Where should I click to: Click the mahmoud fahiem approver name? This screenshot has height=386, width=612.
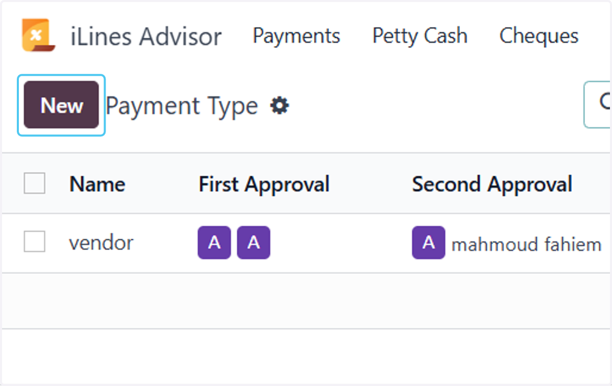pos(526,244)
